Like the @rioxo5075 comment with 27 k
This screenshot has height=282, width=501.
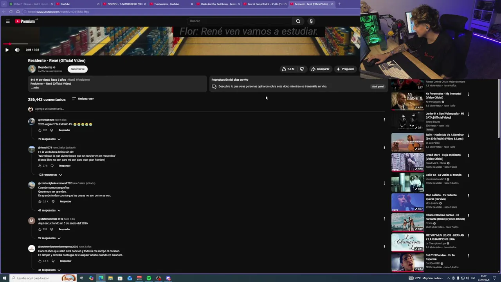coord(40,166)
